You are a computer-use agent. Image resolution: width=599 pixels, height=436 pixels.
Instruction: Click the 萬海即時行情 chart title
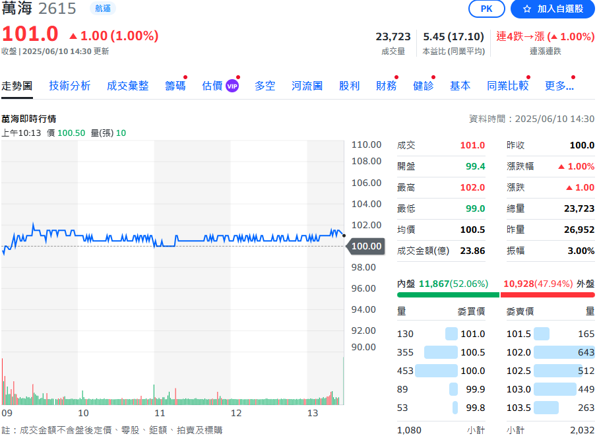pyautogui.click(x=28, y=119)
